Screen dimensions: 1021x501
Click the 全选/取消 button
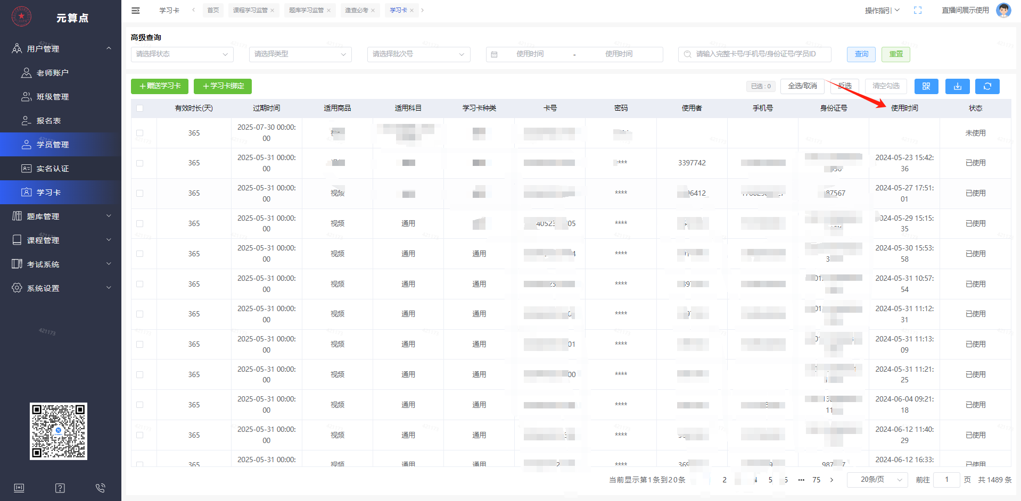802,86
